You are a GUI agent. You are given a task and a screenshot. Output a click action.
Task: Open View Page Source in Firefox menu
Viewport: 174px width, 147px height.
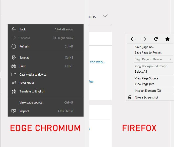(x=150, y=78)
